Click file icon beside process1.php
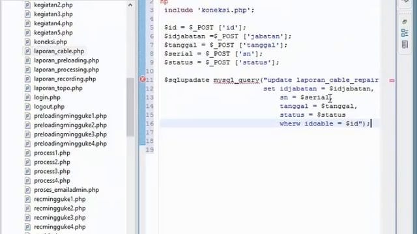Image resolution: width=417 pixels, height=234 pixels. click(27, 153)
